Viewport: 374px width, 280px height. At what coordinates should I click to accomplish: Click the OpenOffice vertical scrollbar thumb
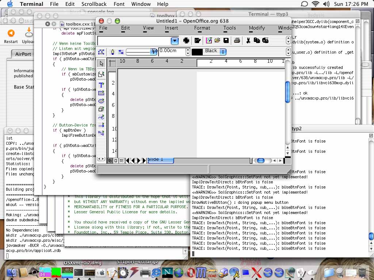288,92
